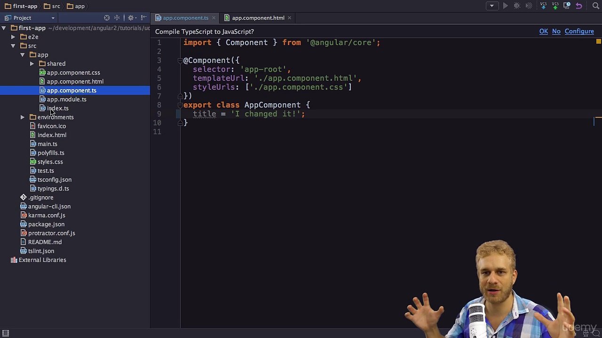Click the index.html file icon
Image resolution: width=602 pixels, height=338 pixels.
(33, 135)
